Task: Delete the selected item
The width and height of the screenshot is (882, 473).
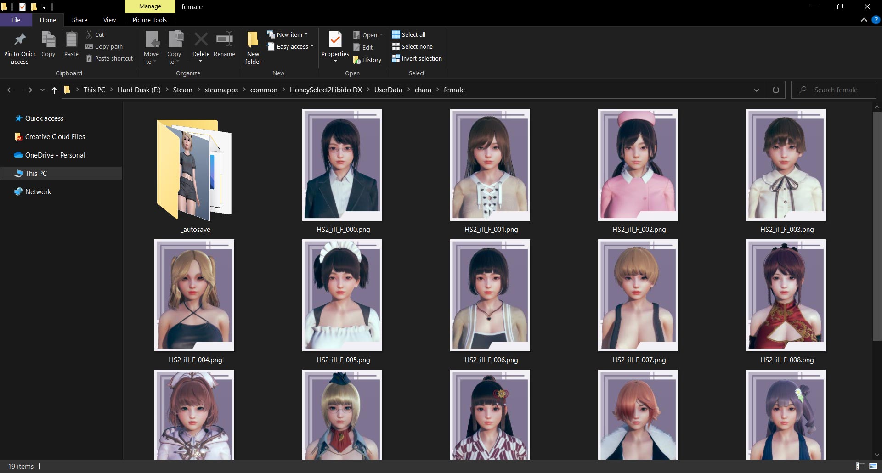Action: (201, 47)
